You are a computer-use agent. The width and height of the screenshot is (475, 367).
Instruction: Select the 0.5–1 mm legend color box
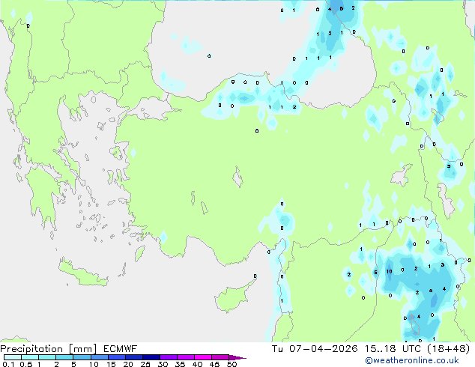pos(30,357)
